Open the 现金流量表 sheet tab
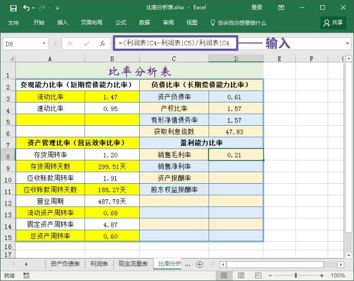 coord(133,264)
